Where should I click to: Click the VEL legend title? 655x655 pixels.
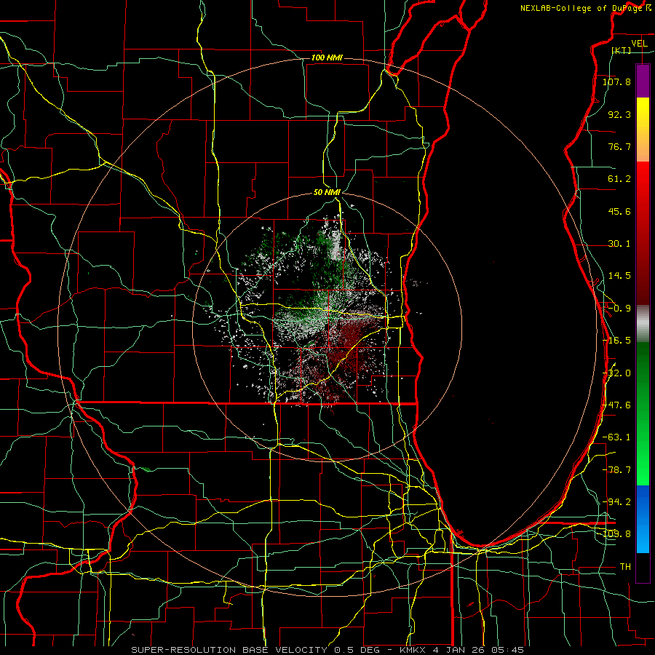pyautogui.click(x=639, y=44)
